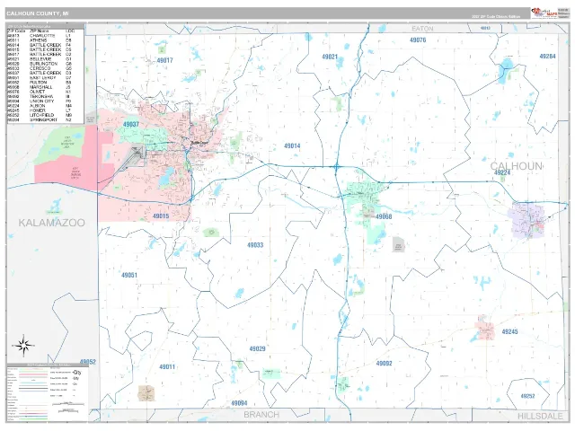Click the 49051 ZIP label on the map

click(129, 275)
